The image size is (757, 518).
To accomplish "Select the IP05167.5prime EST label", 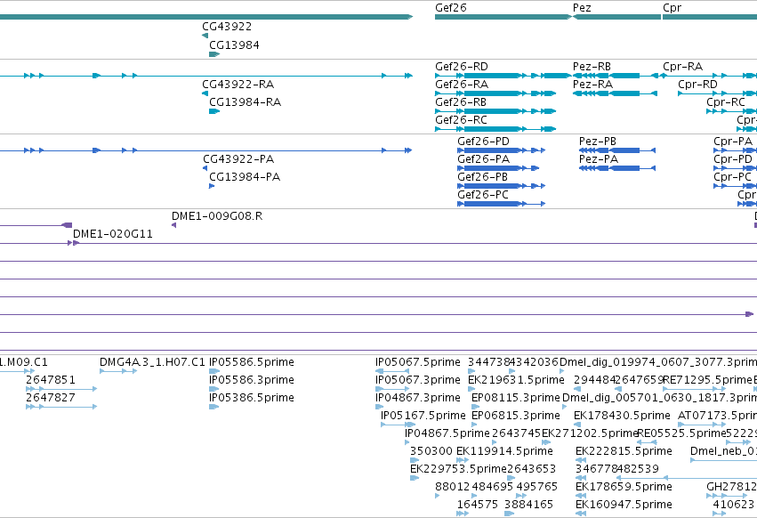I will tap(423, 416).
